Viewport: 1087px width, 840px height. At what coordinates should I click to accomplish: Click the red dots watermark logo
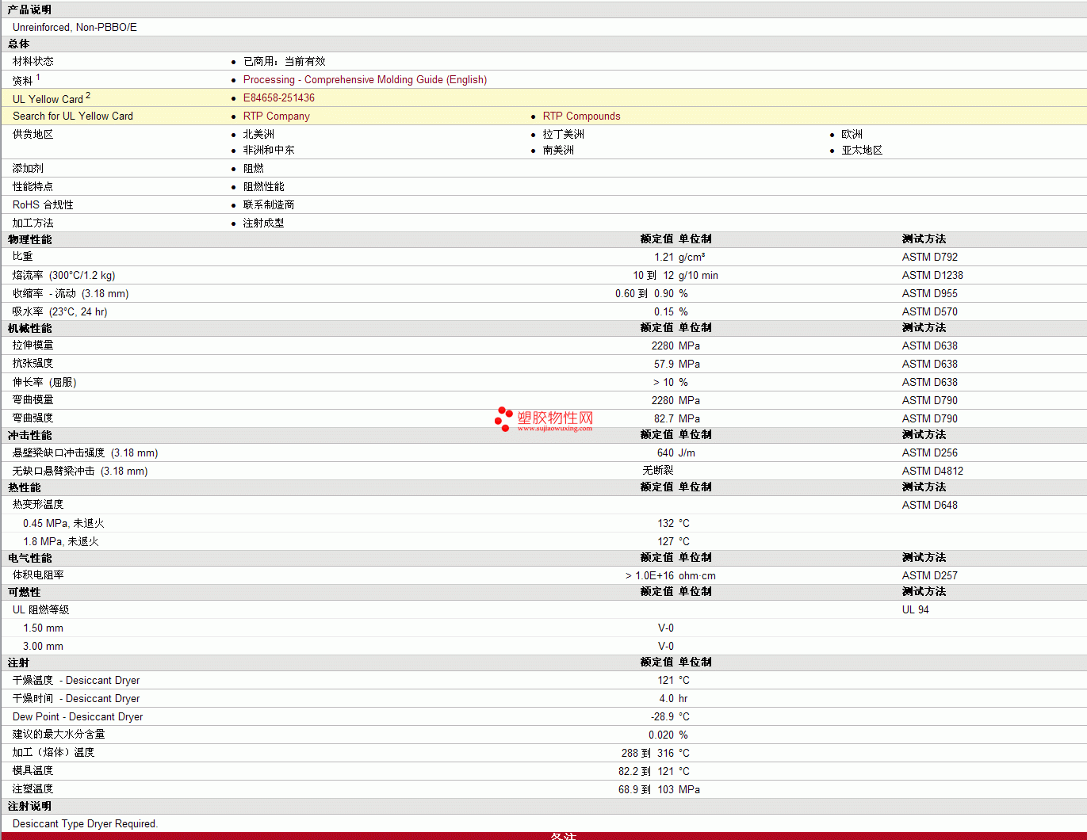coord(503,418)
